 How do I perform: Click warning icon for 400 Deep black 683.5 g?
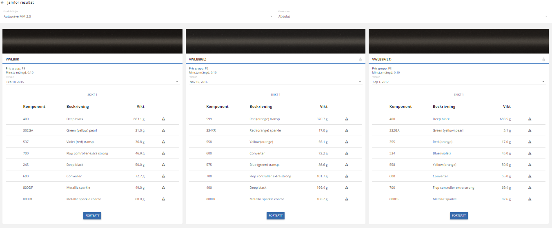[530, 119]
